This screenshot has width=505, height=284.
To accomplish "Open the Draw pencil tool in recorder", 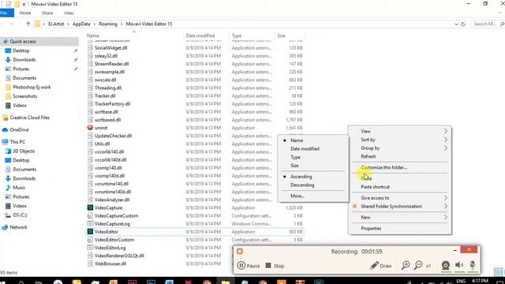I will point(380,266).
